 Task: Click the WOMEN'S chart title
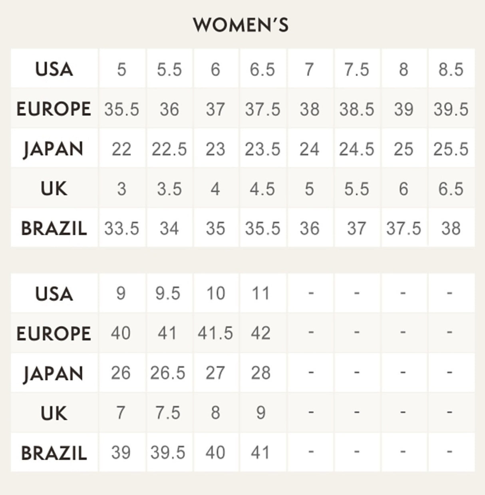241,25
